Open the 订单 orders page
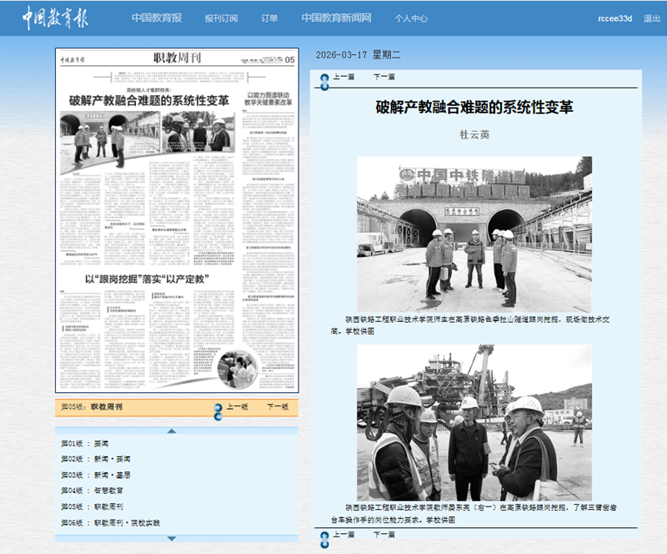The height and width of the screenshot is (554, 667). (x=269, y=18)
